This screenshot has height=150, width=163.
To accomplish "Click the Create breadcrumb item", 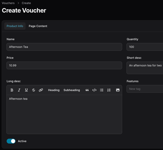I will click(26, 3).
